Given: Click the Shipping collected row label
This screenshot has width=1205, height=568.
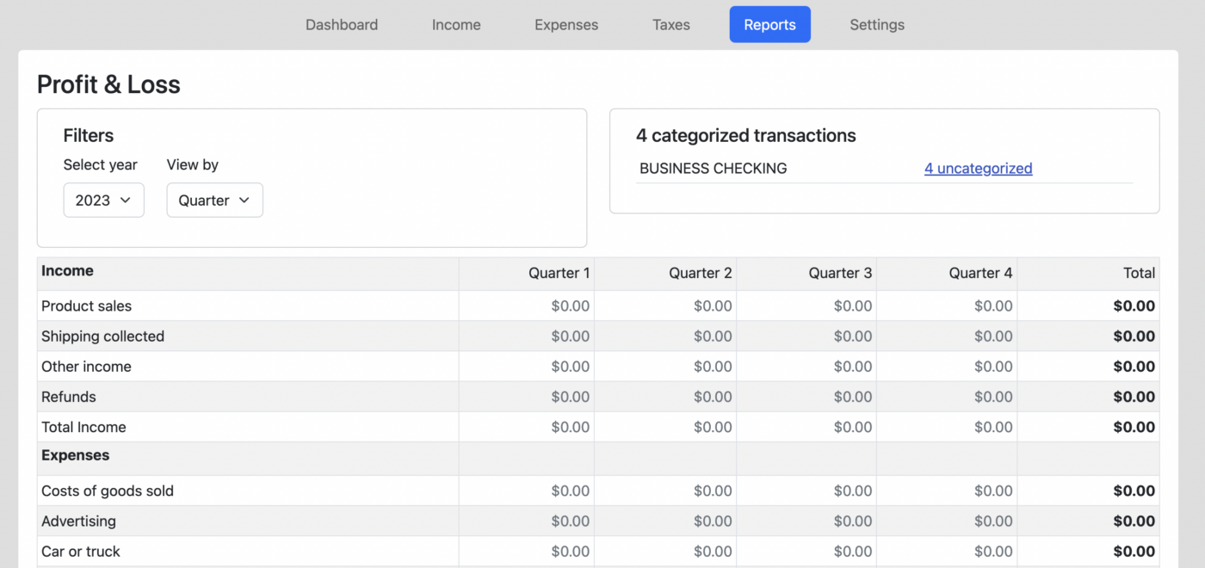Looking at the screenshot, I should [x=102, y=336].
